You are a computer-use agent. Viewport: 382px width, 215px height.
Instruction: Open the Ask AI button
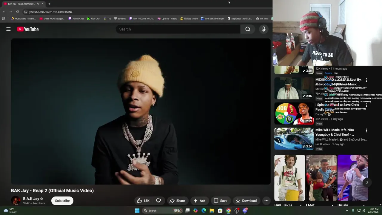point(199,201)
